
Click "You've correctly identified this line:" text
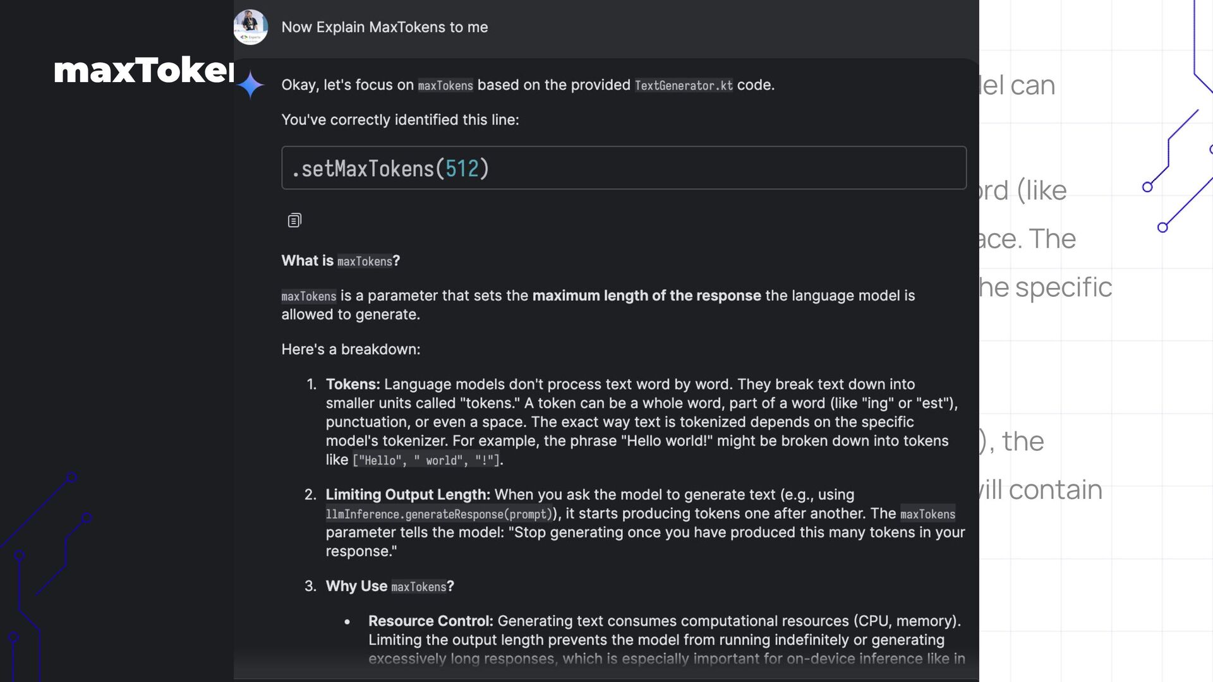pyautogui.click(x=400, y=120)
